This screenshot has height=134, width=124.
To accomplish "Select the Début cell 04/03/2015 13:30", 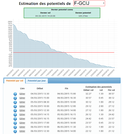I will [40, 94].
